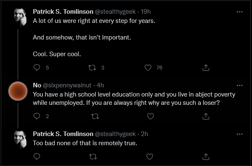Screen dimensions: 252x166
Task: Open the 19h timestamp link
Action: coord(146,12)
